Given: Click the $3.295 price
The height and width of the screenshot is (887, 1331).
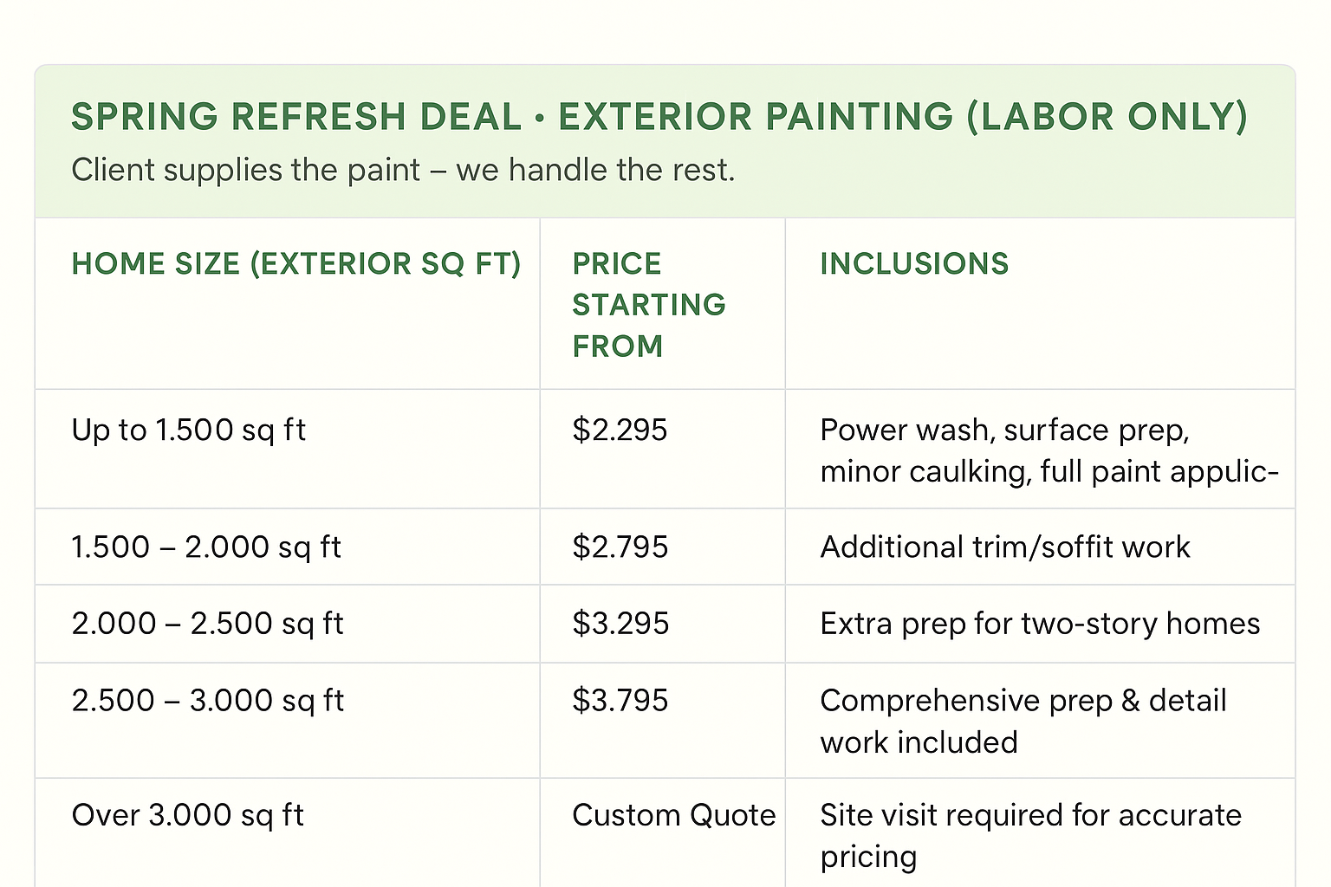Looking at the screenshot, I should [620, 624].
